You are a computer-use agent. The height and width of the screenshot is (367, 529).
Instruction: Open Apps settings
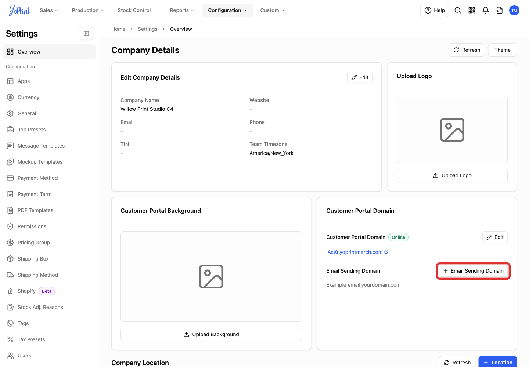[x=49, y=81]
